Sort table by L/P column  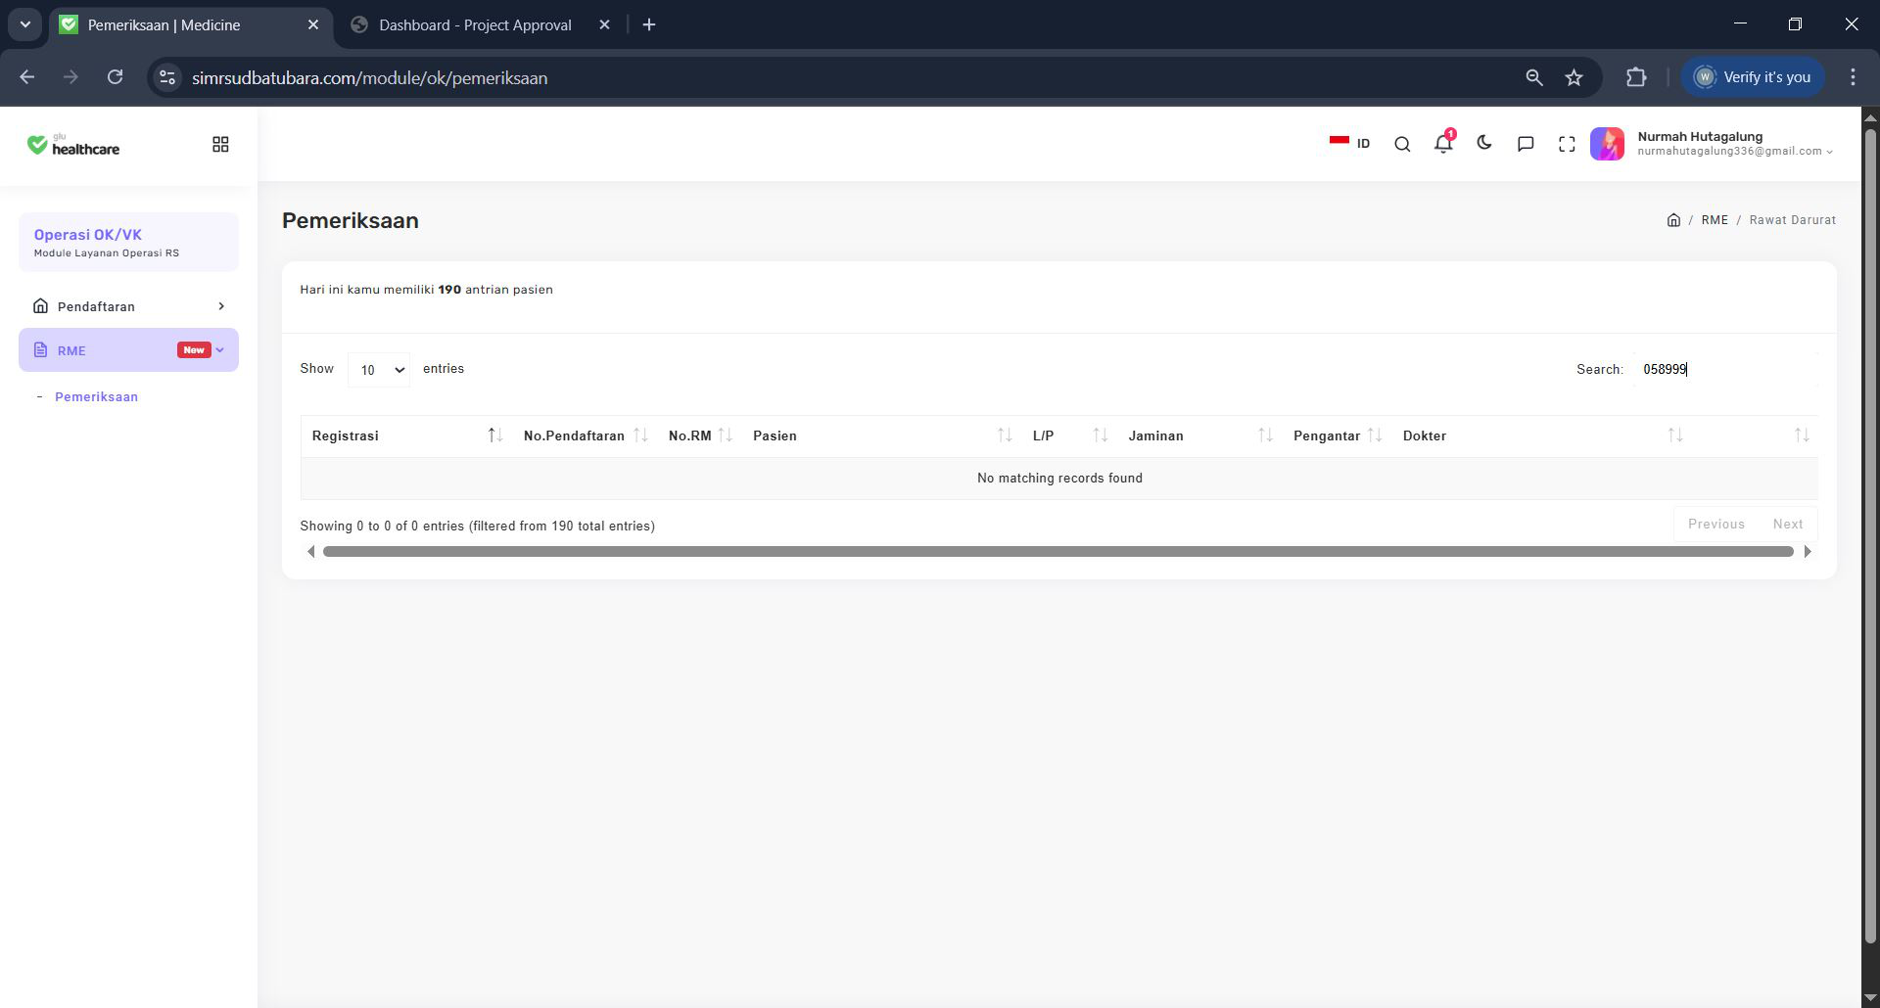pyautogui.click(x=1069, y=435)
